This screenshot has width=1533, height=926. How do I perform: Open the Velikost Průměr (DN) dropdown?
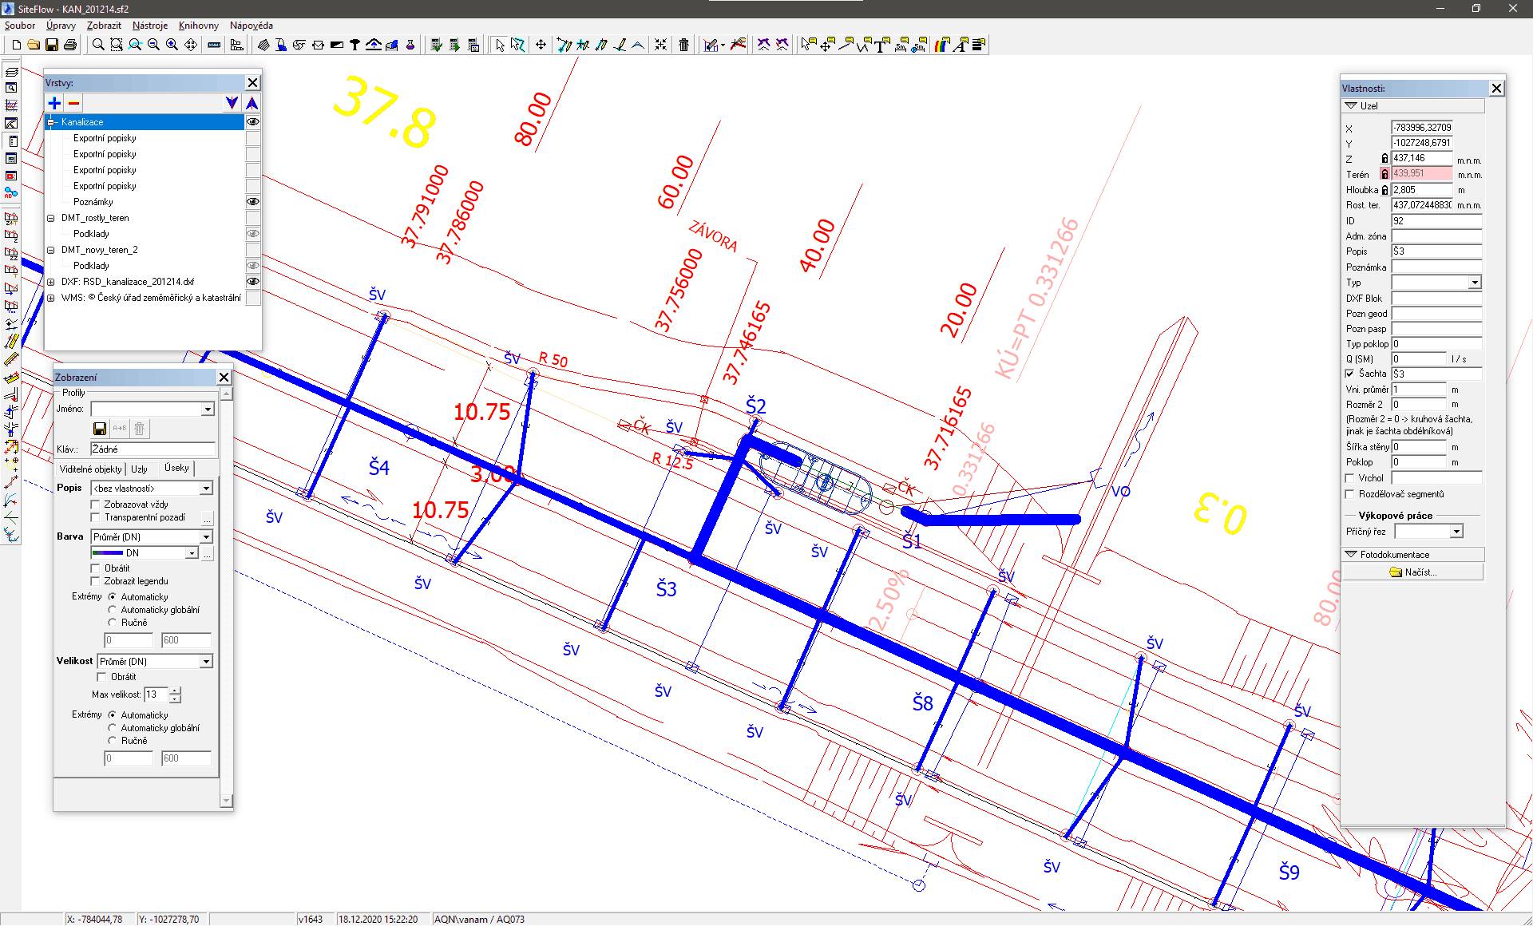206,662
